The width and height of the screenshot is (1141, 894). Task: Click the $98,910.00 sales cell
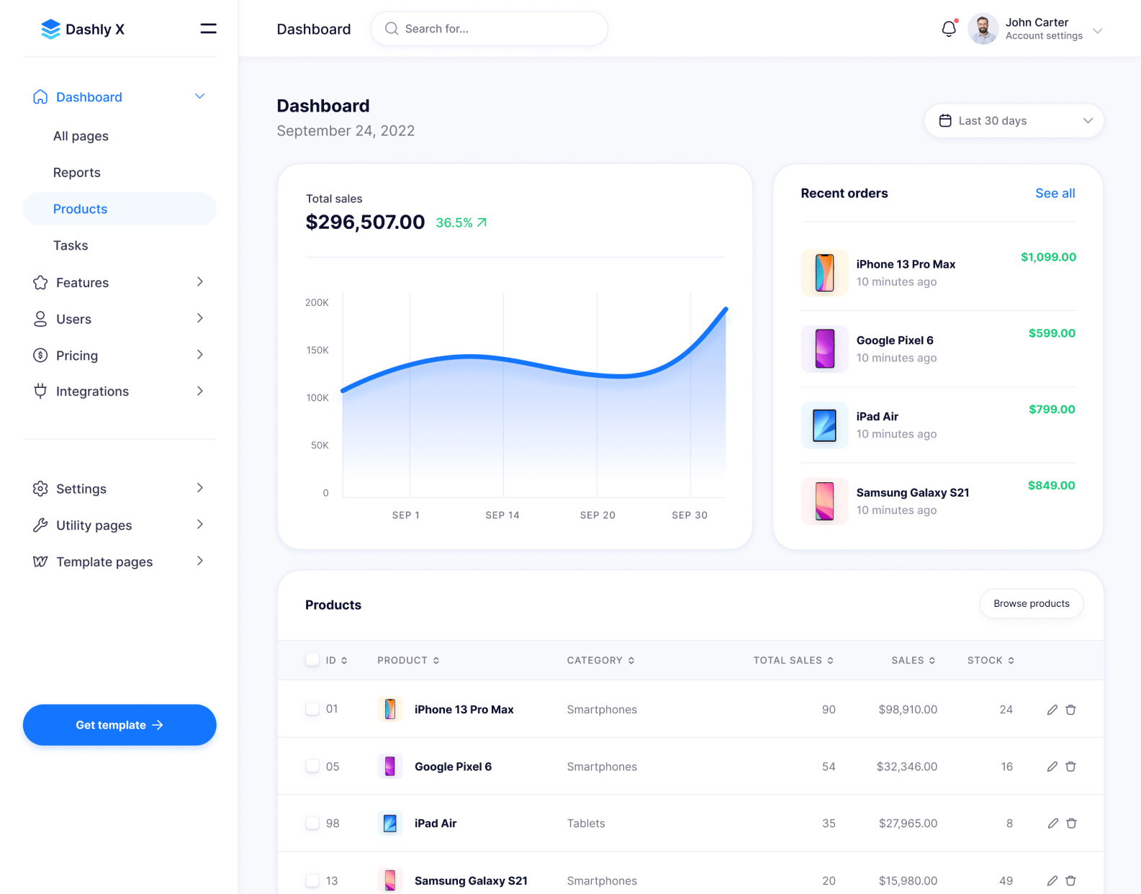click(908, 710)
